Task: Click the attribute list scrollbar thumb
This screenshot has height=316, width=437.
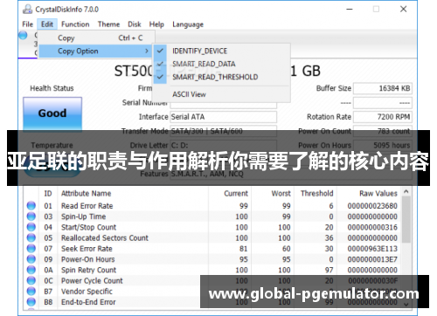Action: (x=406, y=219)
